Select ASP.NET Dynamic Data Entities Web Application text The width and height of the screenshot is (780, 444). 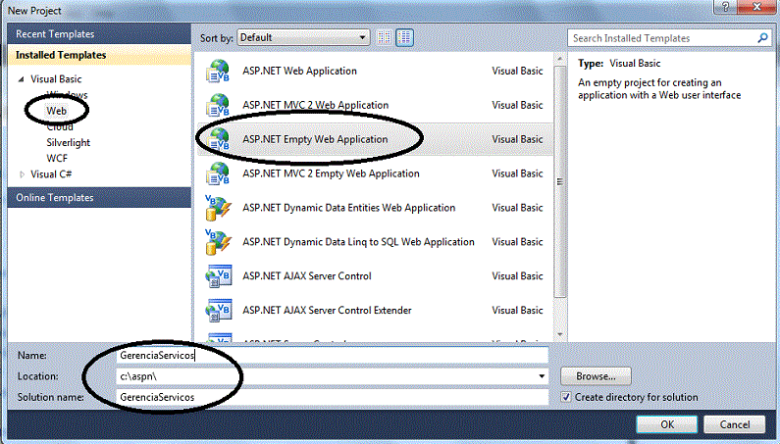[348, 208]
